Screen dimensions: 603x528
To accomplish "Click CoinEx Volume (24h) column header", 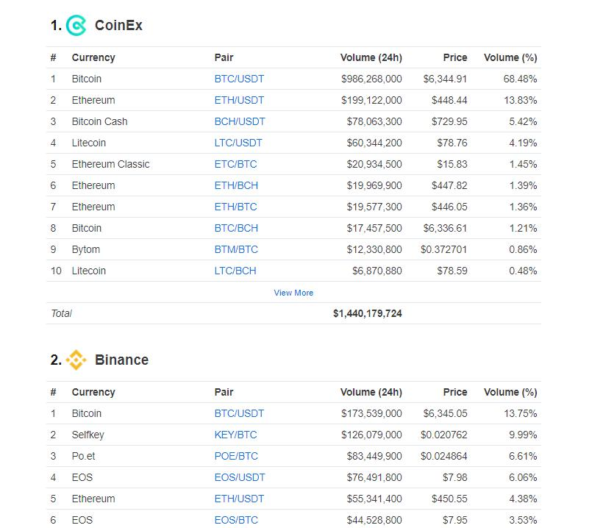I will tap(371, 57).
